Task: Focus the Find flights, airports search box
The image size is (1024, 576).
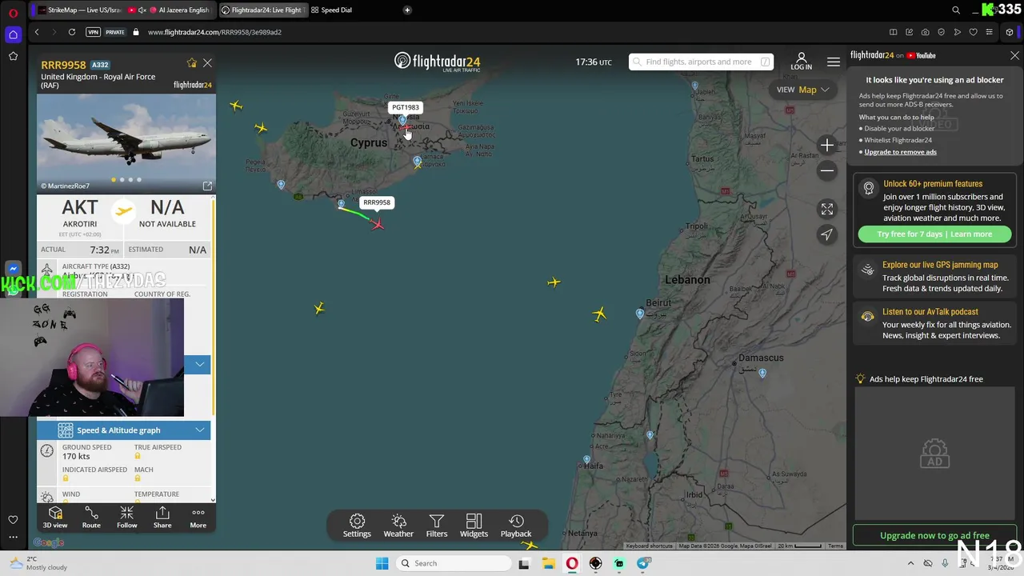Action: (x=701, y=62)
